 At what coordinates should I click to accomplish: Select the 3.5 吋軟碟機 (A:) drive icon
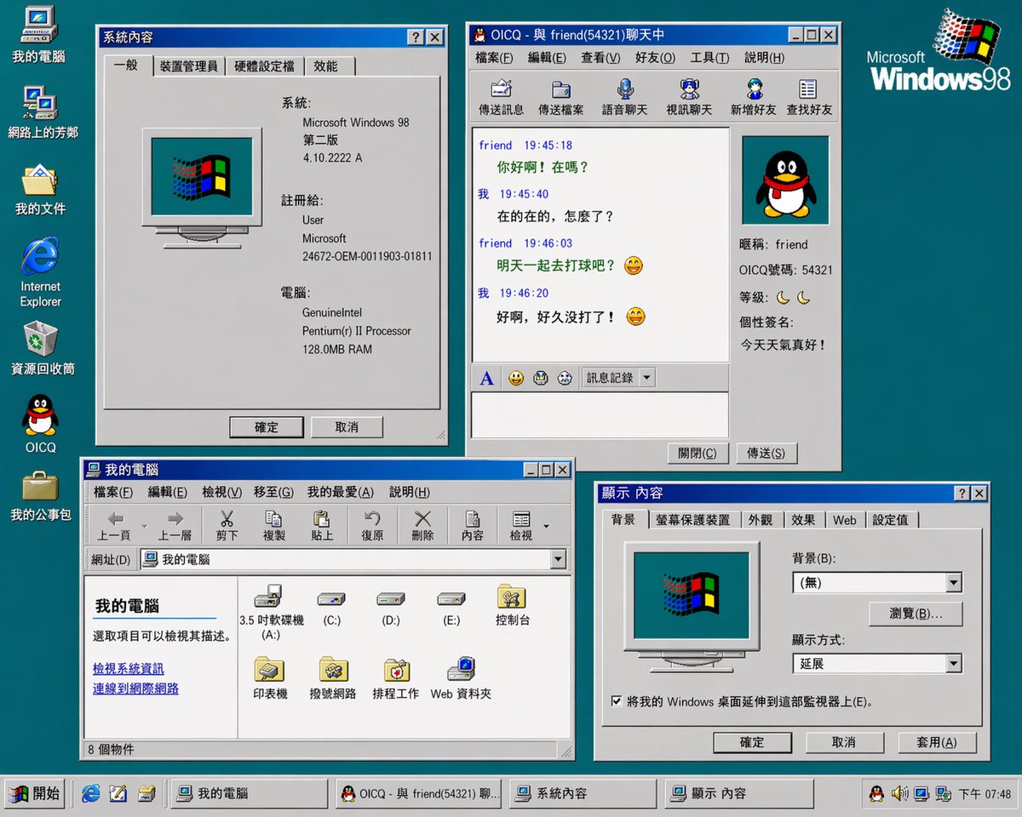(271, 613)
